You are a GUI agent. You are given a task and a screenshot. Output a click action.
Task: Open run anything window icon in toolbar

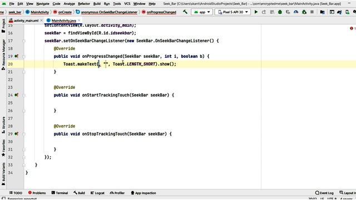[x=332, y=12]
